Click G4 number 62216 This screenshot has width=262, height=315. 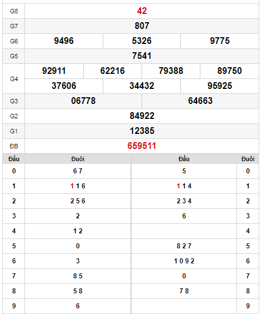[113, 71]
